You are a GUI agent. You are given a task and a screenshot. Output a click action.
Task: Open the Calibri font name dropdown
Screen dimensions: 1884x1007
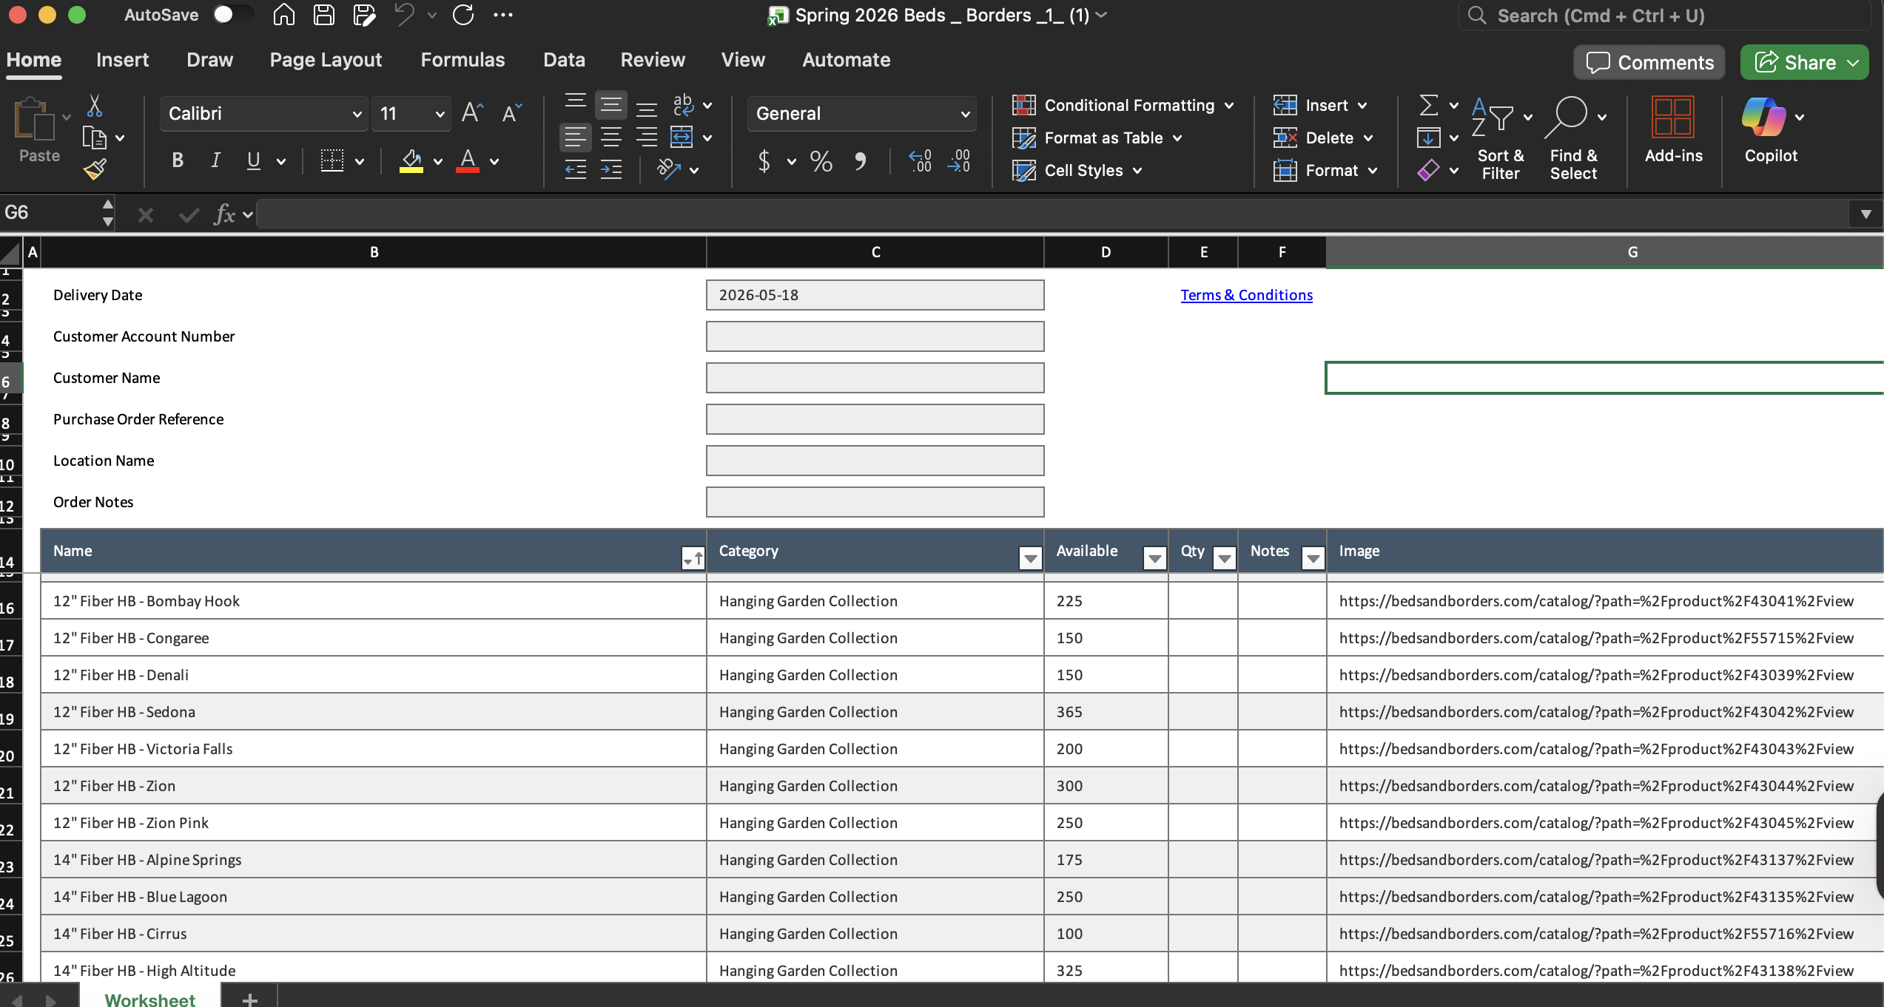click(x=357, y=114)
